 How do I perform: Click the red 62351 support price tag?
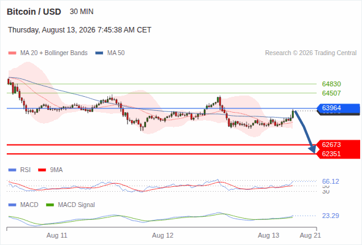click(338, 154)
